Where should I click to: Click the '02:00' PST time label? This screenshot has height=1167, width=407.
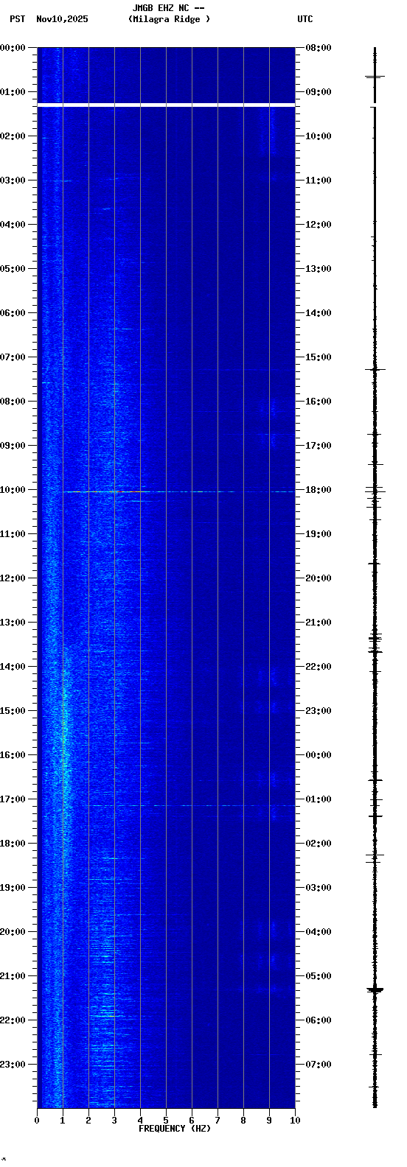(x=13, y=136)
